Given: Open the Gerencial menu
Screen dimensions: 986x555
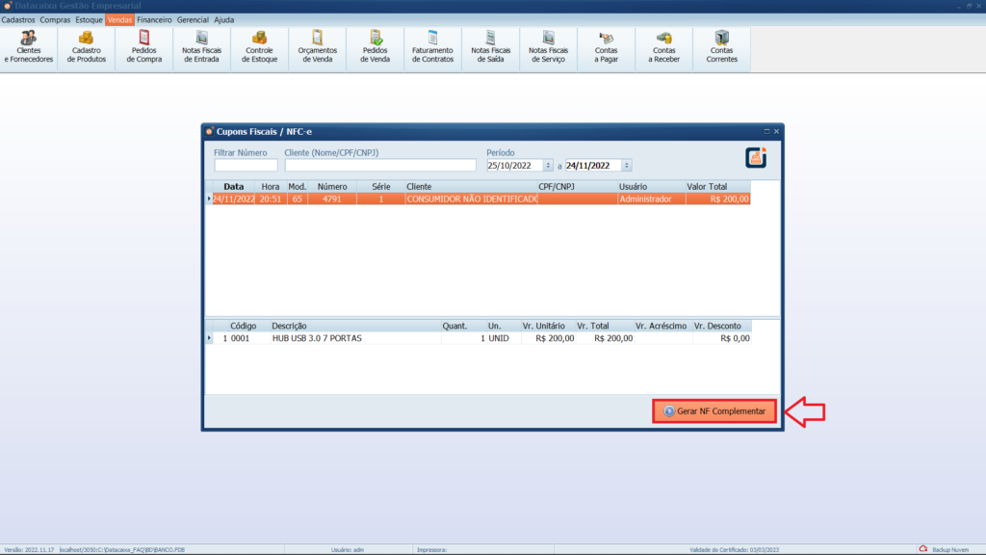Looking at the screenshot, I should coord(193,19).
